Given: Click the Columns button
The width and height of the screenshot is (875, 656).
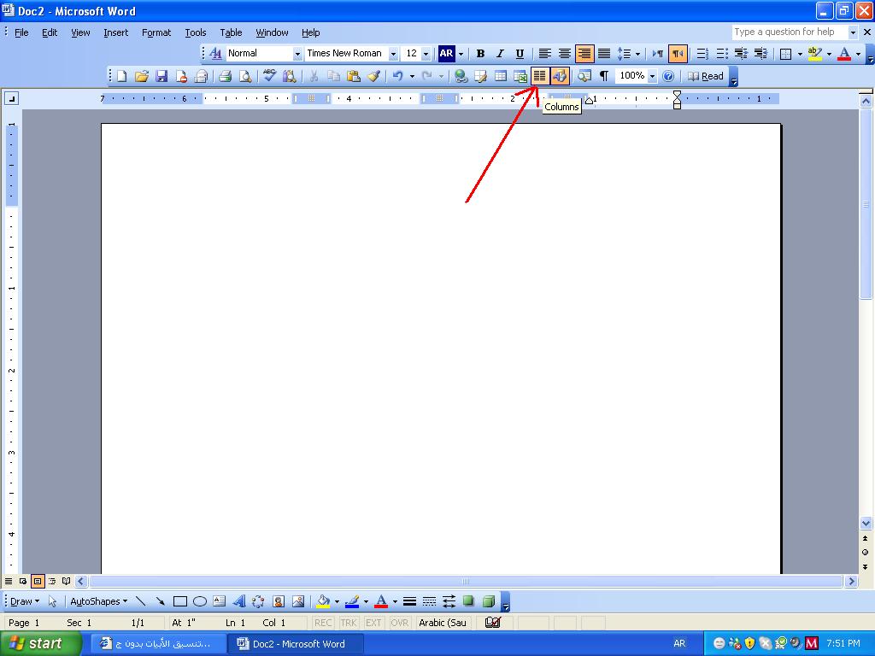Looking at the screenshot, I should pos(540,76).
